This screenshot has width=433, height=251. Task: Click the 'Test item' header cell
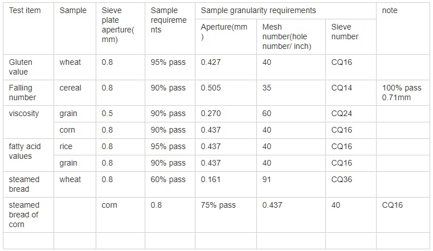[28, 28]
